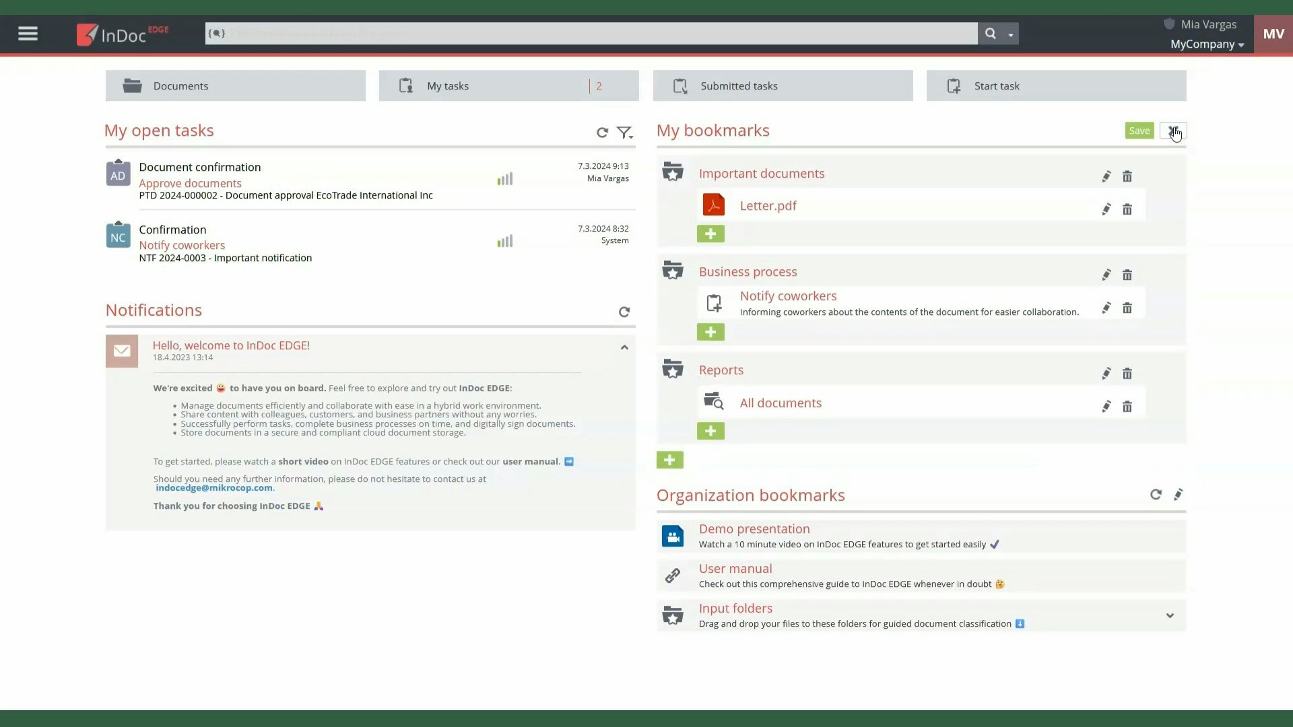Save the bookmark changes
This screenshot has height=727, width=1293.
(x=1139, y=131)
